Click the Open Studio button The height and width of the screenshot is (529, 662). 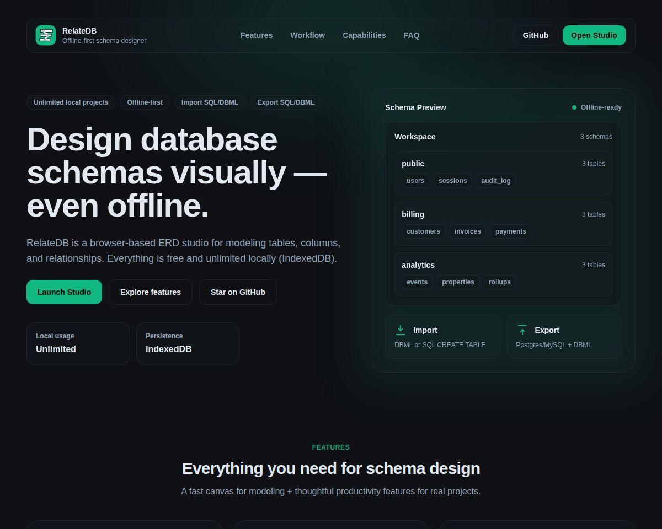tap(594, 35)
